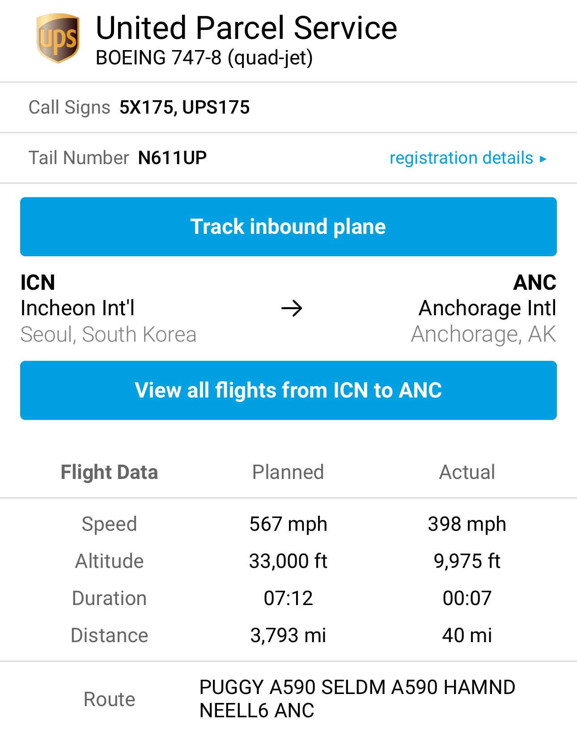Click the UPS shield logo

tap(58, 38)
